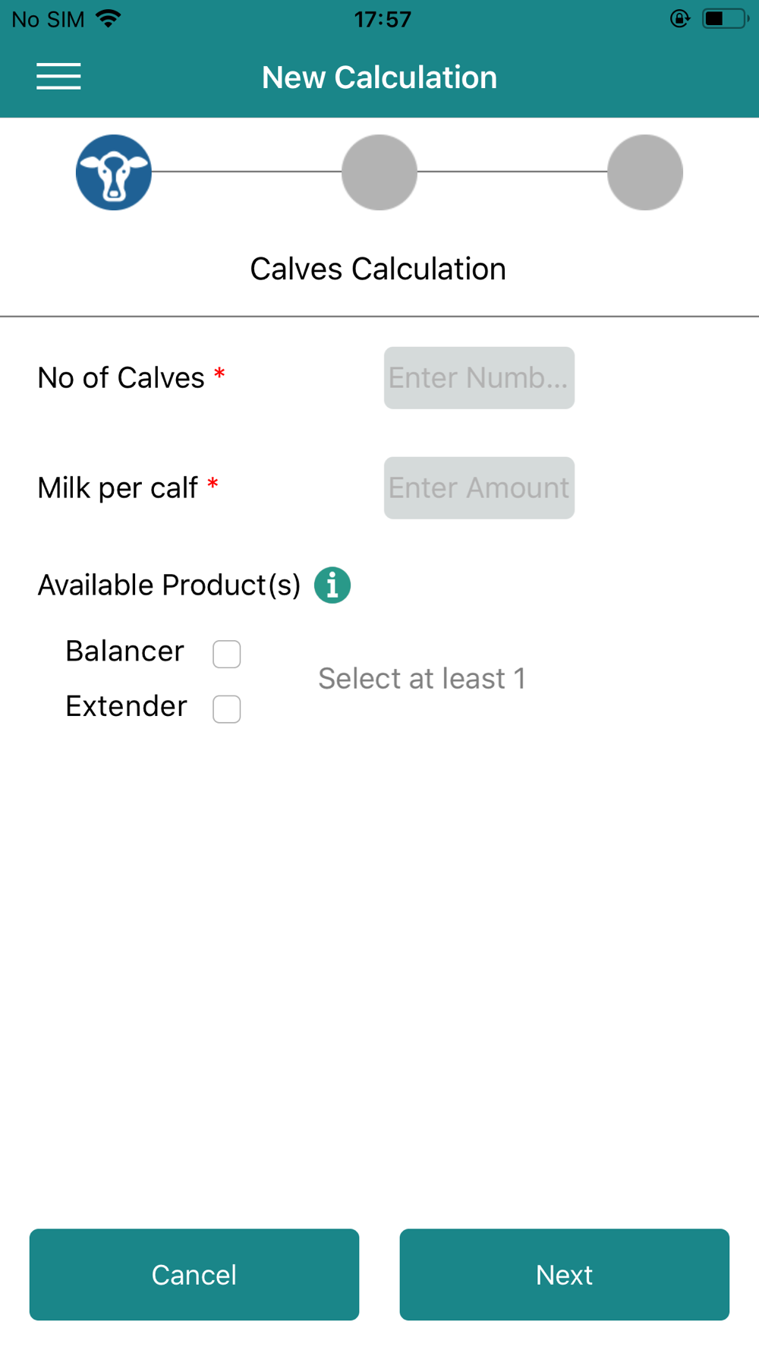
Task: Open Available Products info icon
Action: tap(332, 585)
